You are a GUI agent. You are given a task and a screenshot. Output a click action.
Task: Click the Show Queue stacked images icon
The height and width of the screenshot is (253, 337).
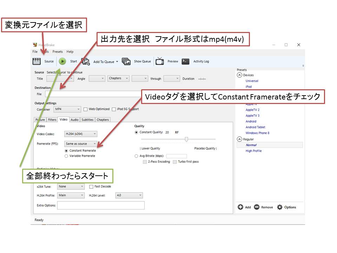coord(126,61)
